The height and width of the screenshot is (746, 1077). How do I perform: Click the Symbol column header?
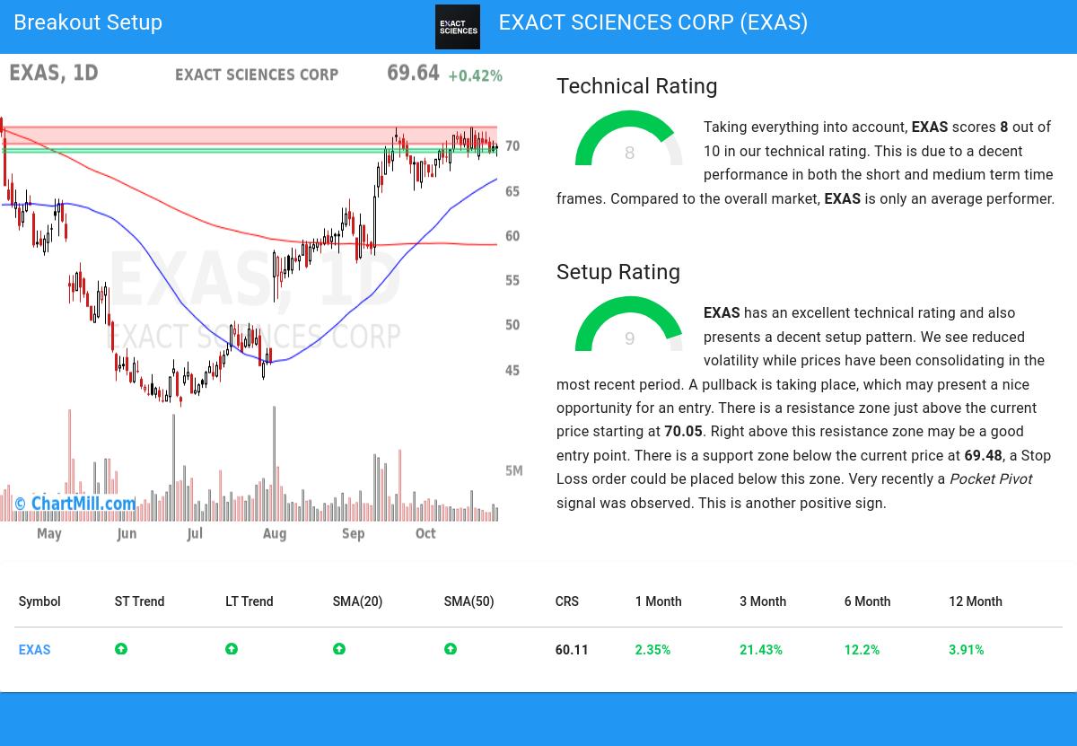point(39,601)
